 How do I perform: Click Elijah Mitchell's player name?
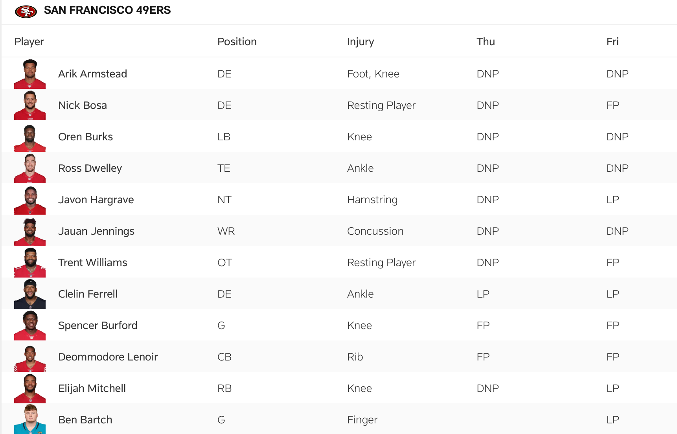pos(92,388)
